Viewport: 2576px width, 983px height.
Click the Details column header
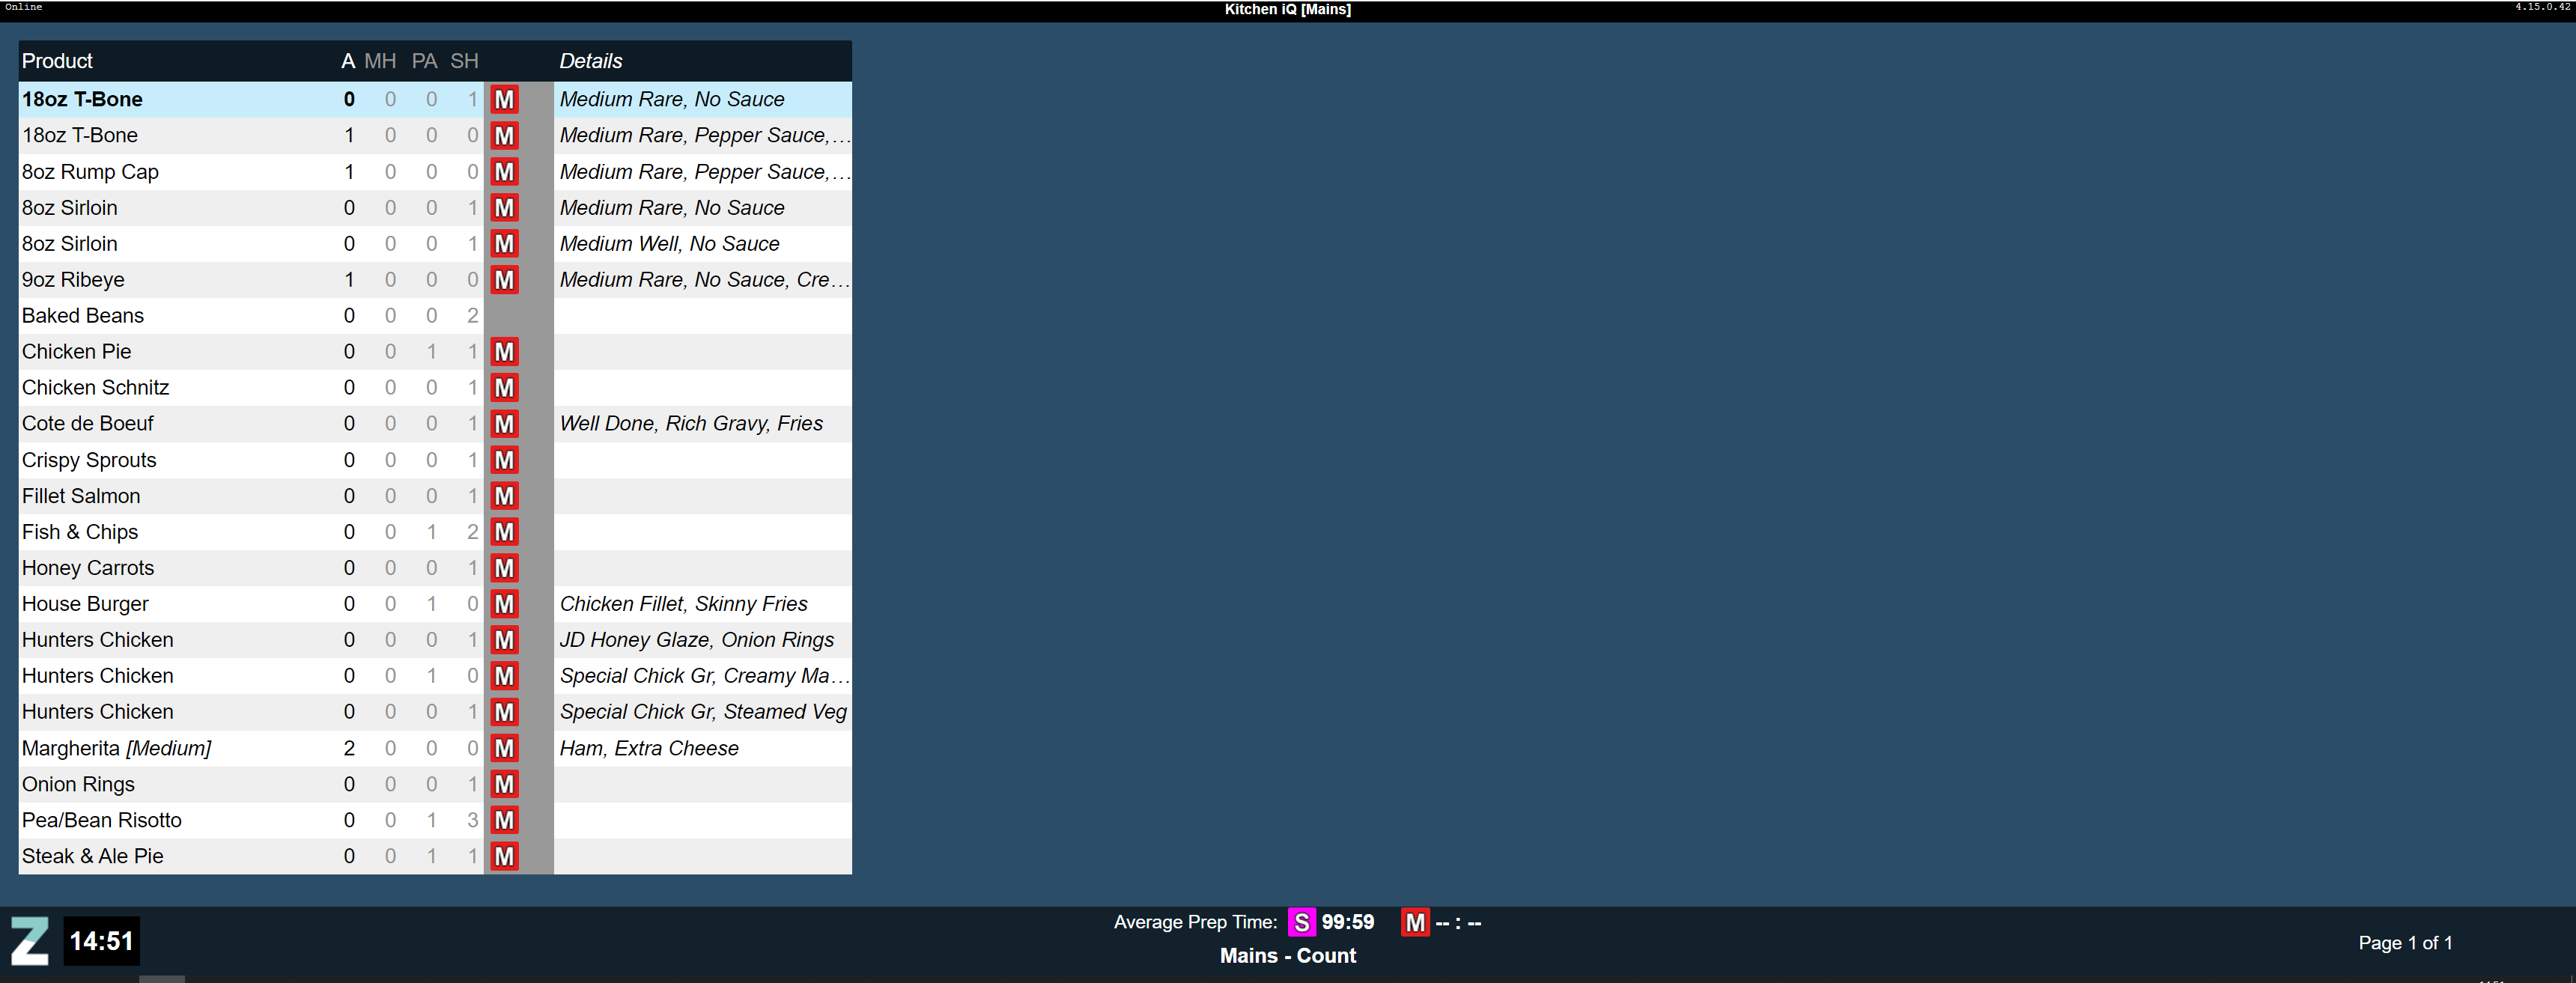click(590, 61)
